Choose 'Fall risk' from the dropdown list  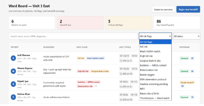(155, 47)
